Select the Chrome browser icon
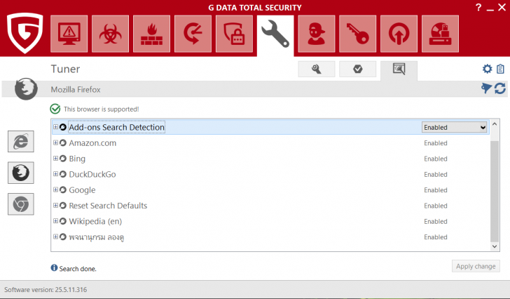 tap(21, 204)
